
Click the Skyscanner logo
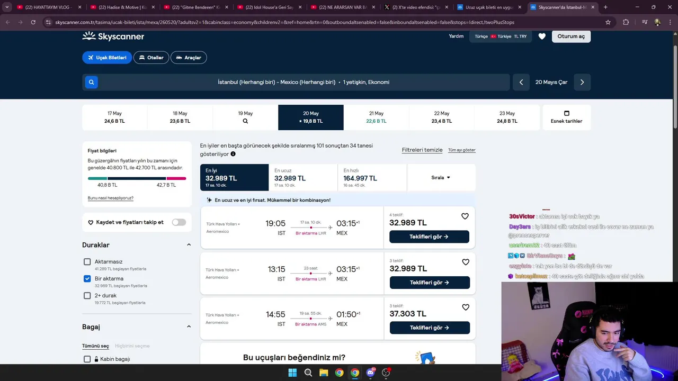click(113, 36)
